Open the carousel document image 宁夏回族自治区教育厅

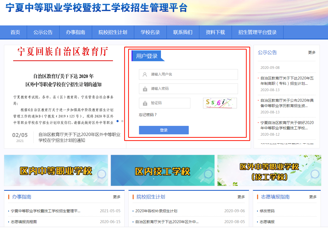[x=64, y=86]
